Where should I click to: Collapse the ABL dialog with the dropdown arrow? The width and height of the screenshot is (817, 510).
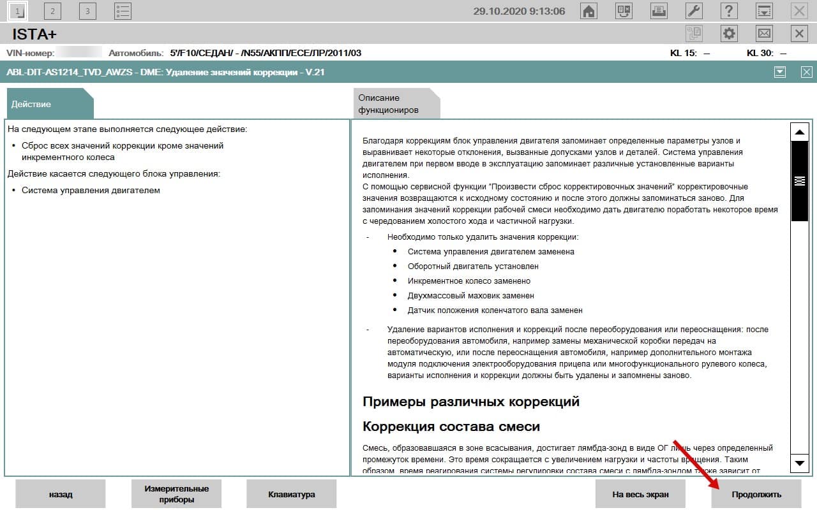(x=780, y=72)
